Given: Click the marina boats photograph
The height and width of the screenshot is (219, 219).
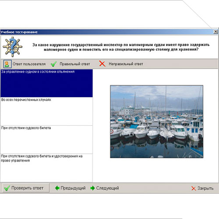Looking at the screenshot, I should coord(156,122).
